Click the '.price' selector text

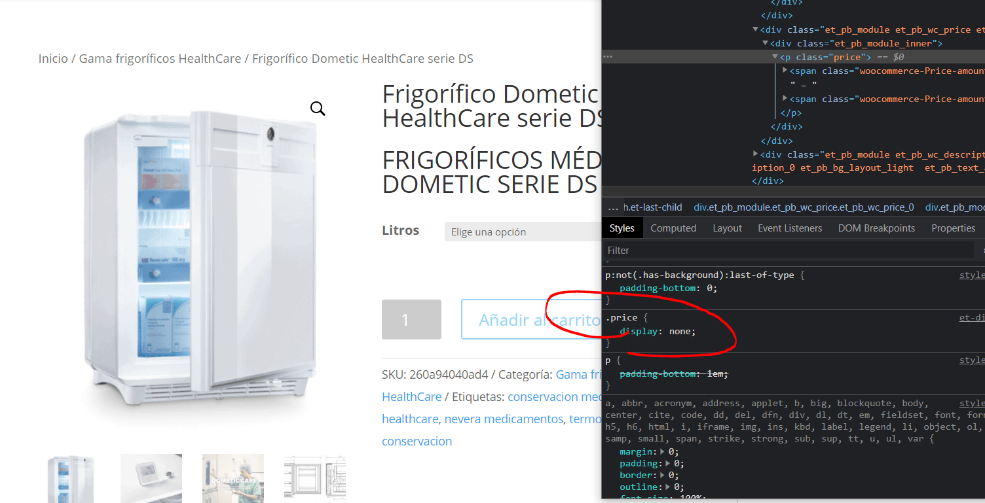[621, 317]
